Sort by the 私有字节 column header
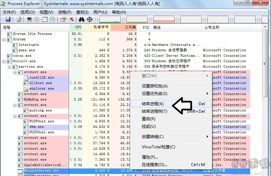This screenshot has width=271, height=176. pos(97,27)
